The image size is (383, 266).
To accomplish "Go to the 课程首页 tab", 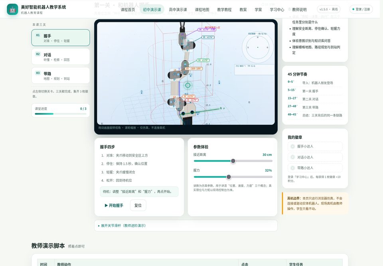I will (128, 10).
